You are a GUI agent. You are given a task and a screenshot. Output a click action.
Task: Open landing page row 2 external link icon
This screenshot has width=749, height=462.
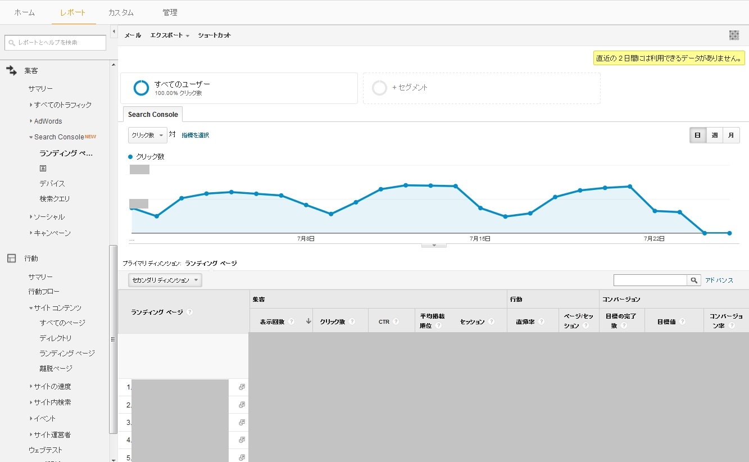click(242, 405)
